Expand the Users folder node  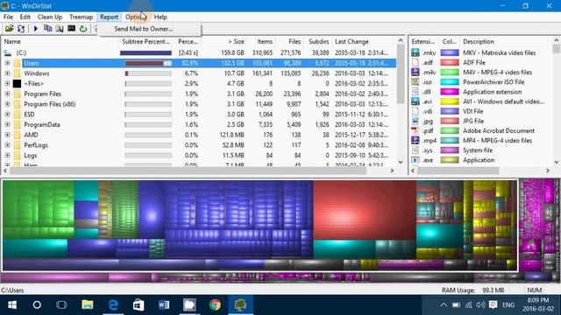point(8,63)
